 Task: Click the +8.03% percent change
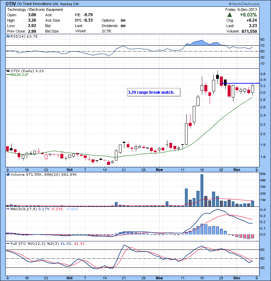coord(248,15)
